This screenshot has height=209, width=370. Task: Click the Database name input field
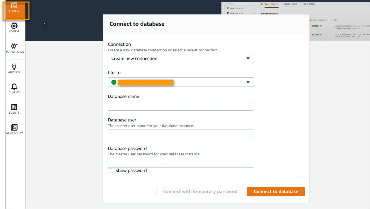click(x=180, y=106)
